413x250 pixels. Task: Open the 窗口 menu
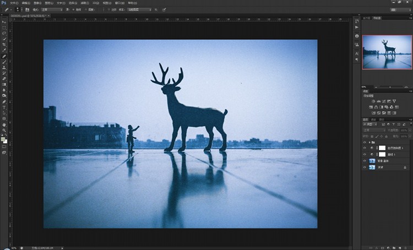pyautogui.click(x=119, y=3)
